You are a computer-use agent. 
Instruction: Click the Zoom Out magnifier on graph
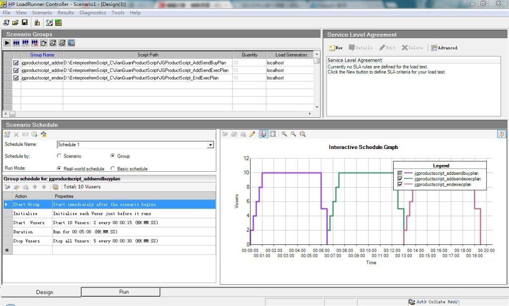pyautogui.click(x=293, y=134)
